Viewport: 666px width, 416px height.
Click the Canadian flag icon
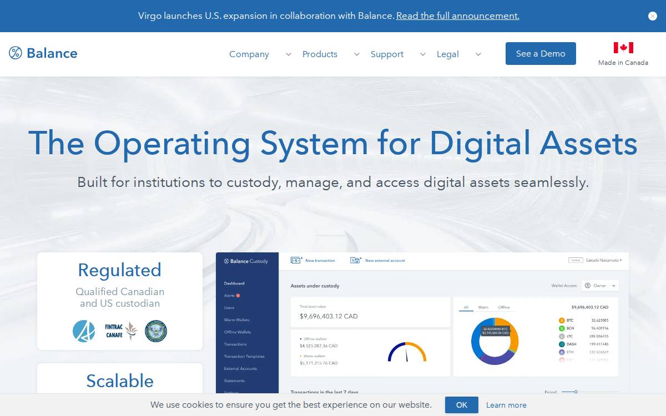[623, 48]
